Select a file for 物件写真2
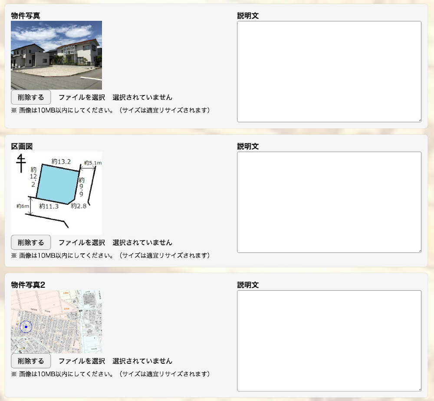The height and width of the screenshot is (401, 434). click(82, 361)
